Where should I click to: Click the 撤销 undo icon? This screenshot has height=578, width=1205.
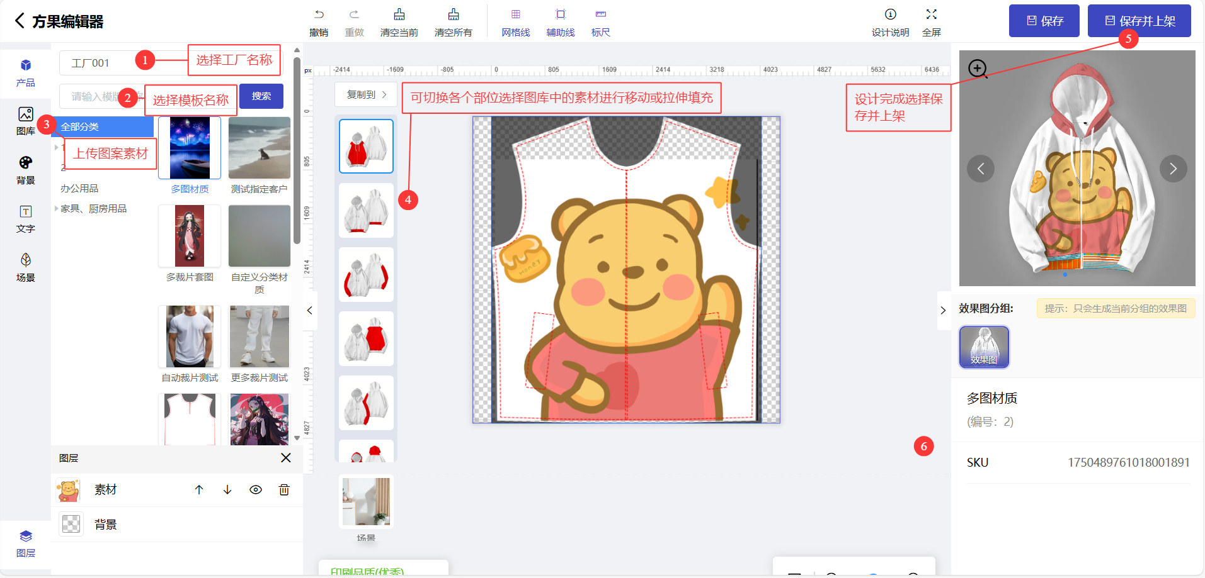[319, 14]
